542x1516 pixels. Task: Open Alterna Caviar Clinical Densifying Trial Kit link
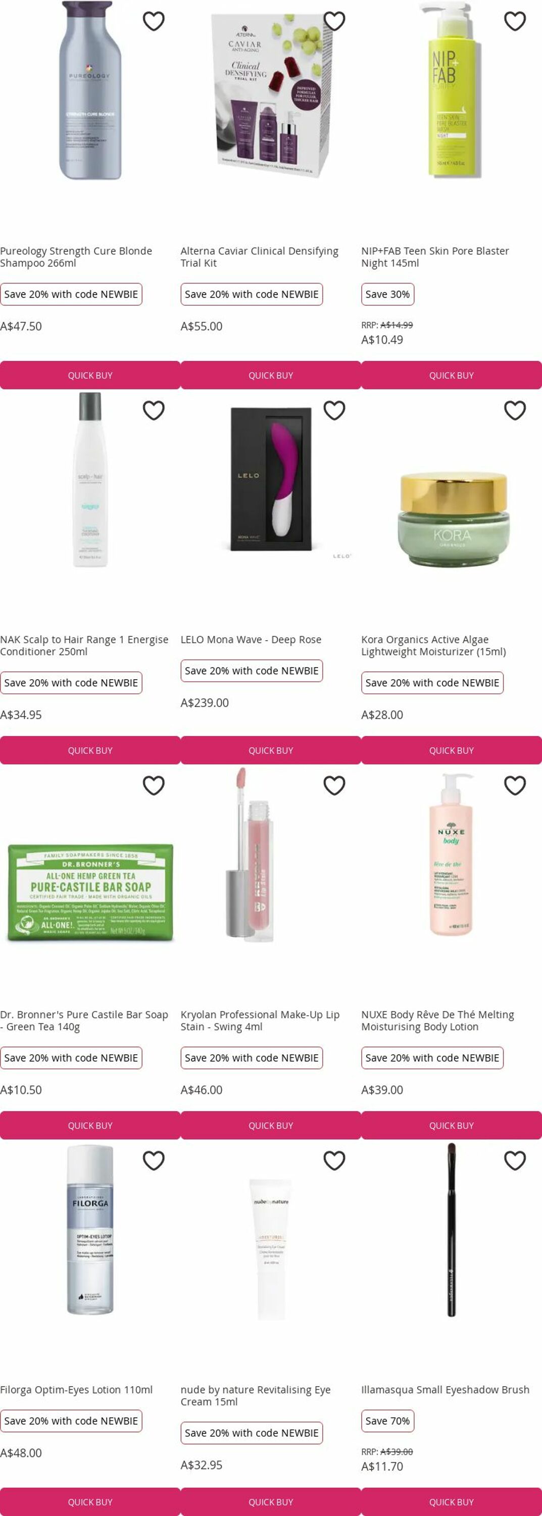click(x=260, y=257)
